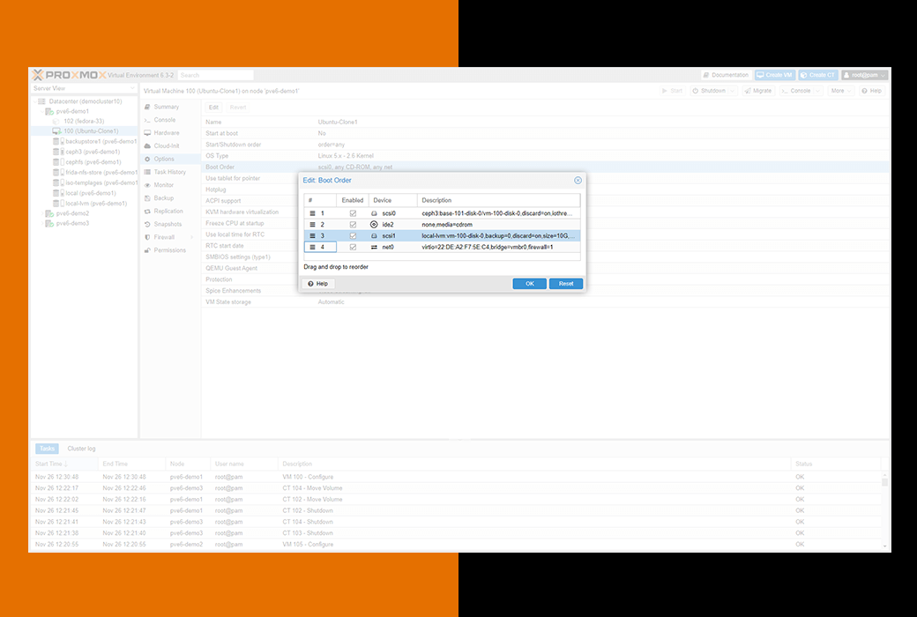Image resolution: width=917 pixels, height=617 pixels.
Task: Open Help from the Boot Order dialog
Action: [318, 284]
